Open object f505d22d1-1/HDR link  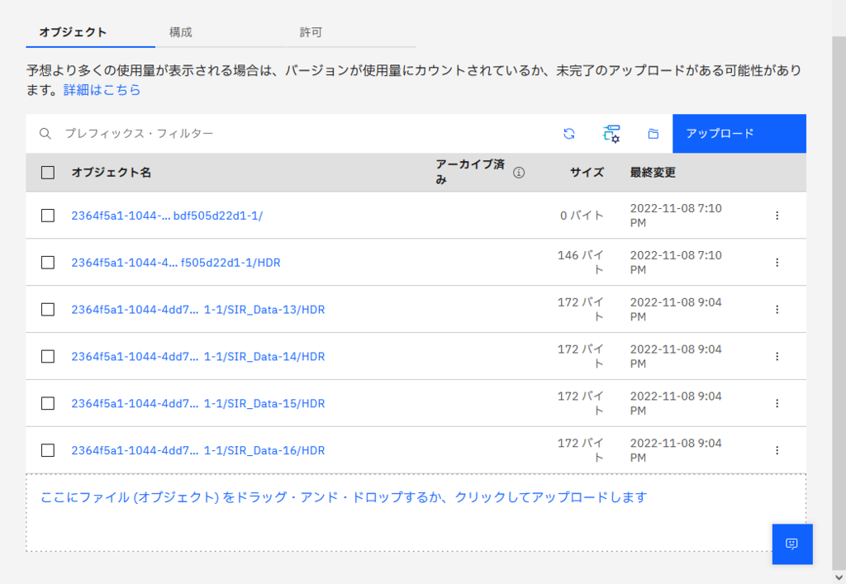[176, 263]
